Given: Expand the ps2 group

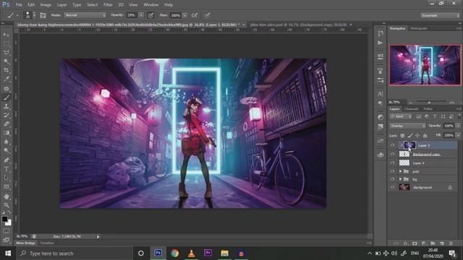Looking at the screenshot, I should 400,171.
